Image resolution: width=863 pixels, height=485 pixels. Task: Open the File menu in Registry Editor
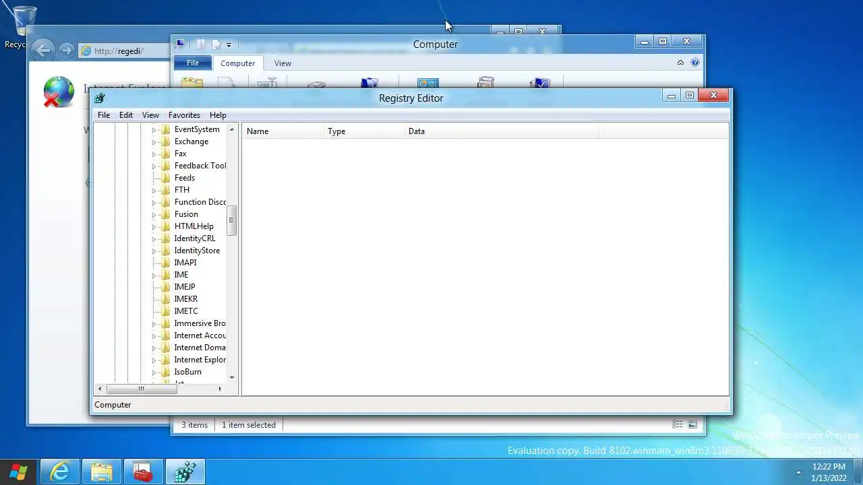(x=104, y=115)
